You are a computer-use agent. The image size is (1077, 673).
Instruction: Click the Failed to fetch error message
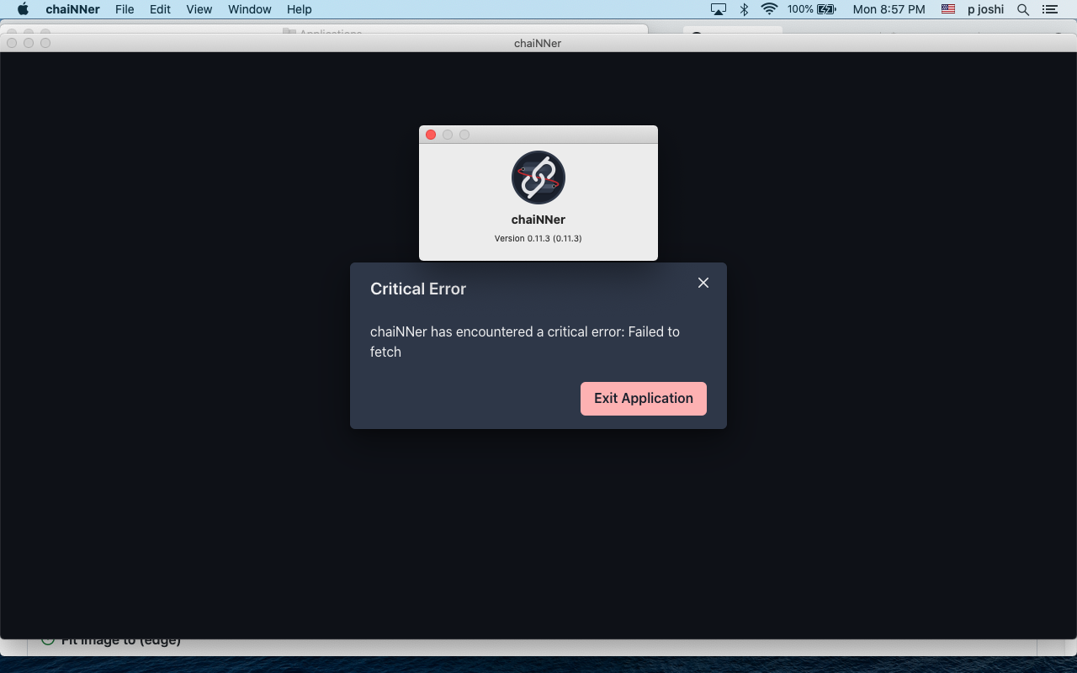click(x=525, y=342)
